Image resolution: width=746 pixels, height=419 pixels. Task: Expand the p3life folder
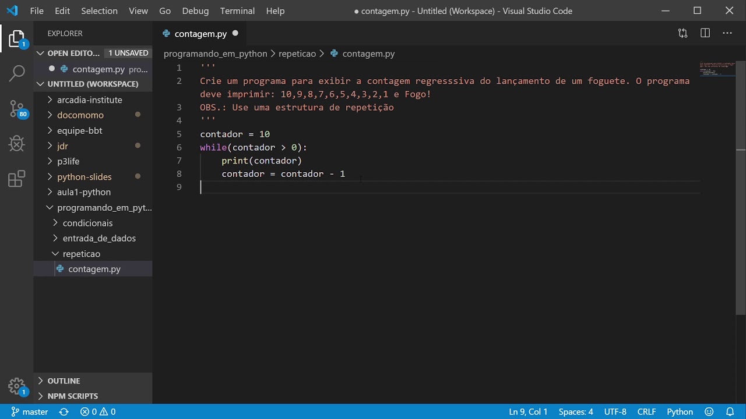(x=68, y=161)
